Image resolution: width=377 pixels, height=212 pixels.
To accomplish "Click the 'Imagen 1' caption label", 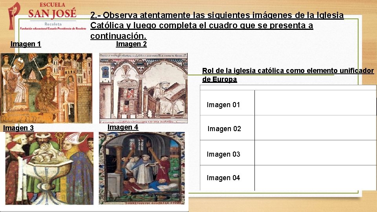I will pos(26,44).
